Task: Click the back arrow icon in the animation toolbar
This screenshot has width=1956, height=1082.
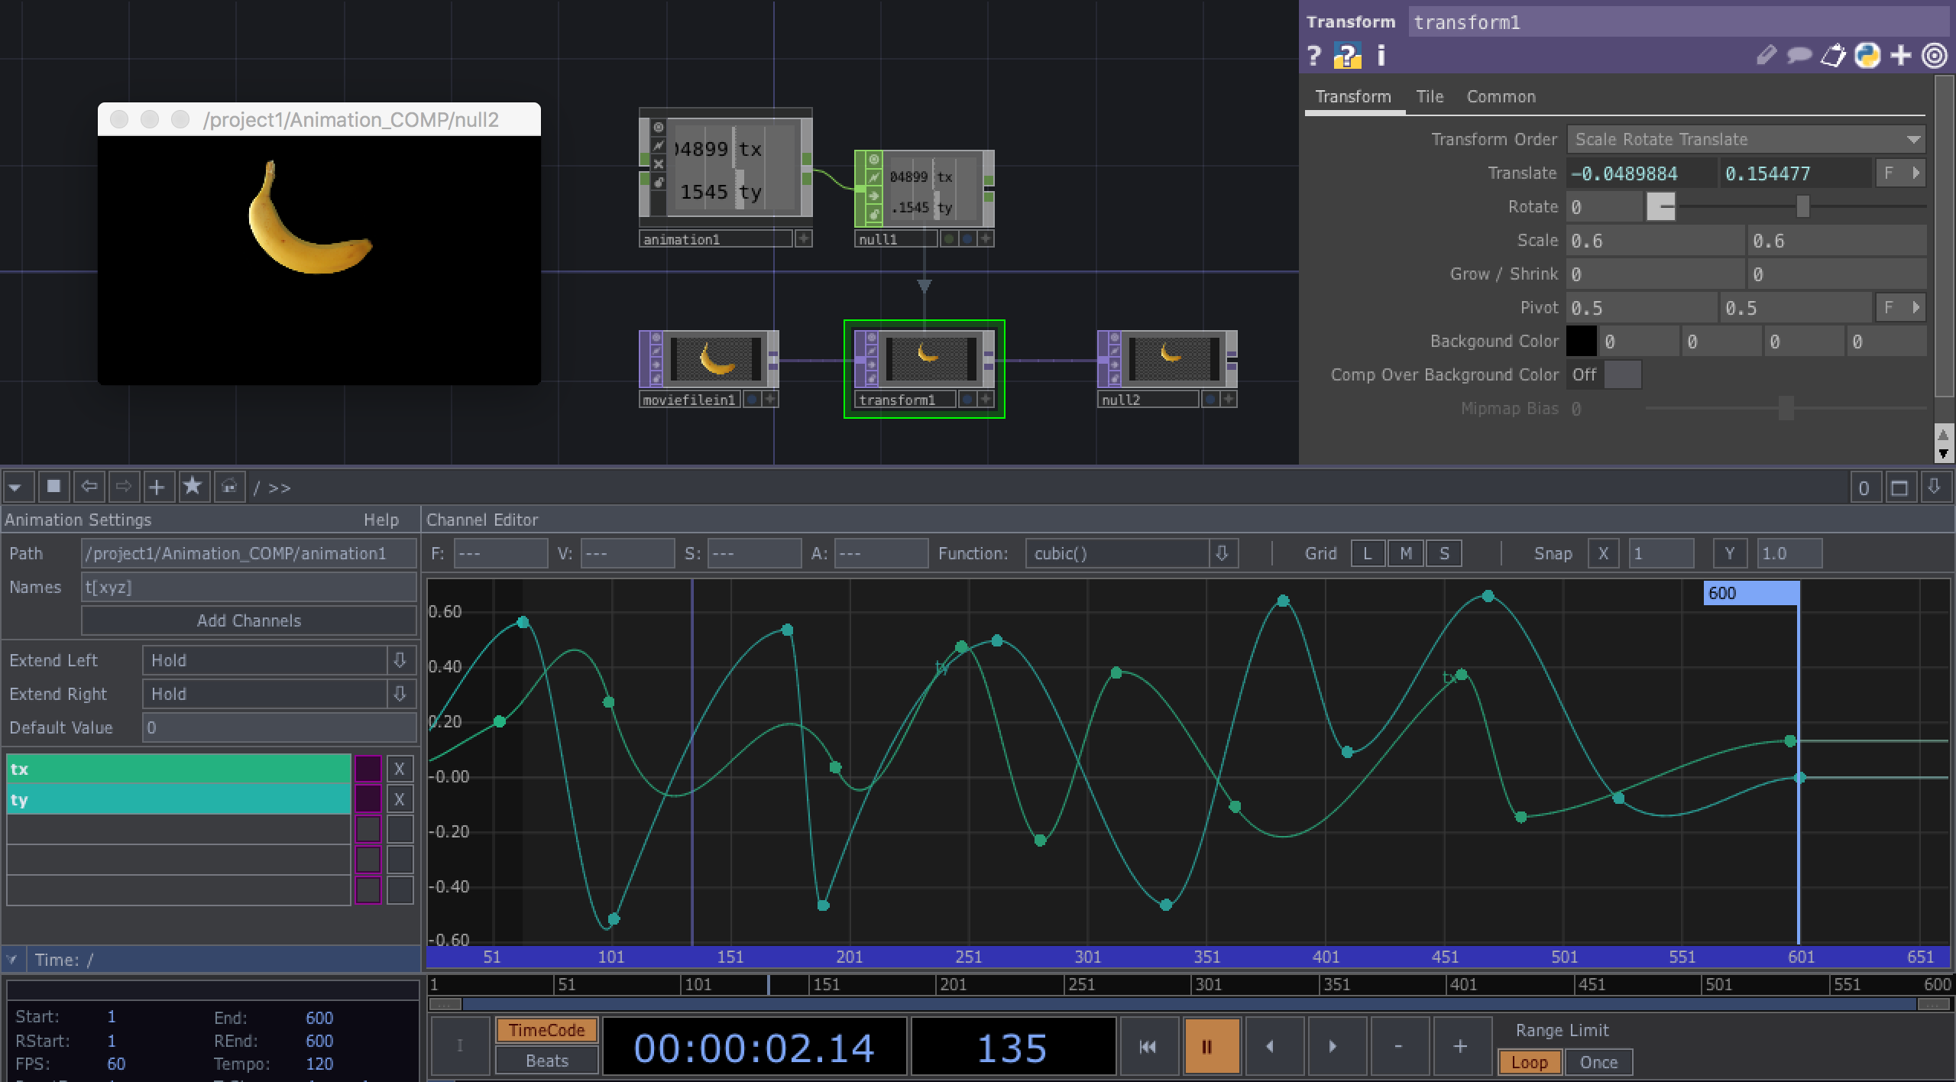Action: (89, 487)
